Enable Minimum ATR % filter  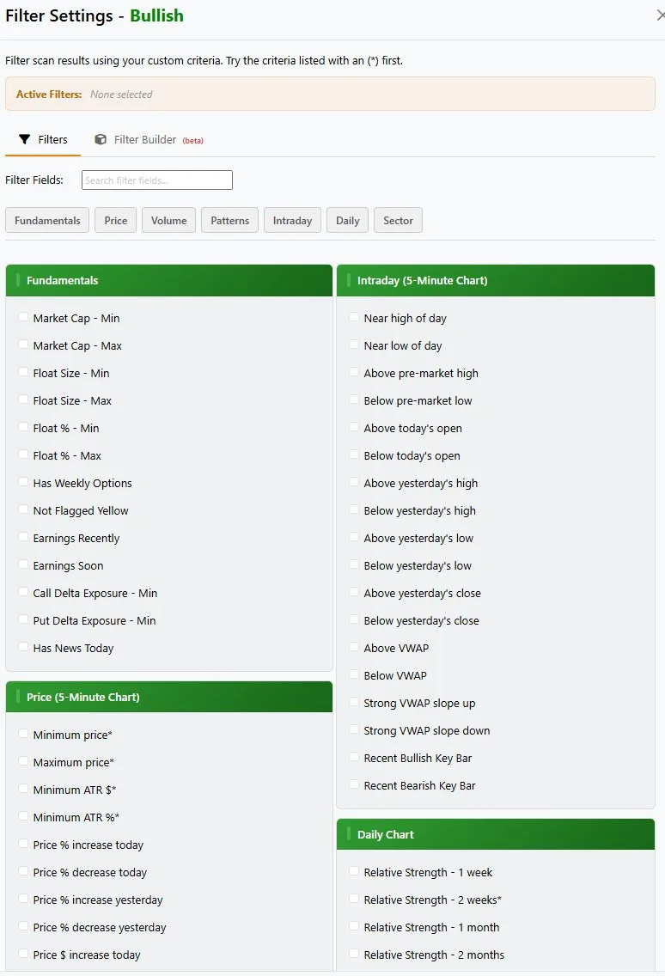[x=23, y=816]
